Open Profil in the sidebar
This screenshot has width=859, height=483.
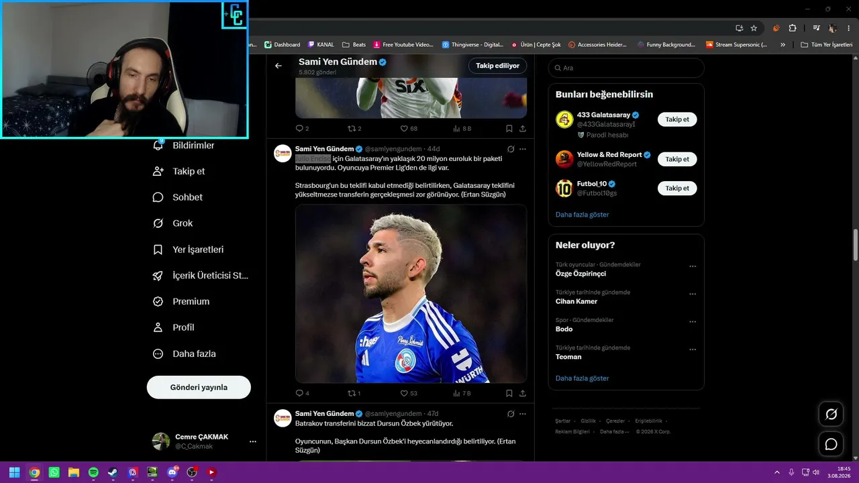tap(173, 327)
